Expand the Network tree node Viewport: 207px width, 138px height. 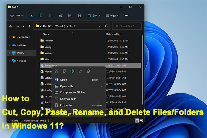coord(9,61)
